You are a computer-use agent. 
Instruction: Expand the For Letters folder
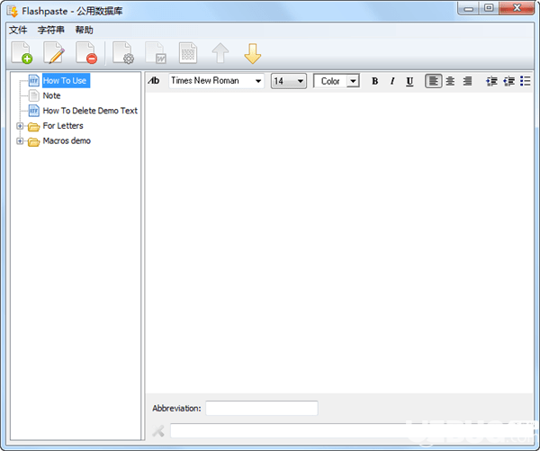[20, 126]
